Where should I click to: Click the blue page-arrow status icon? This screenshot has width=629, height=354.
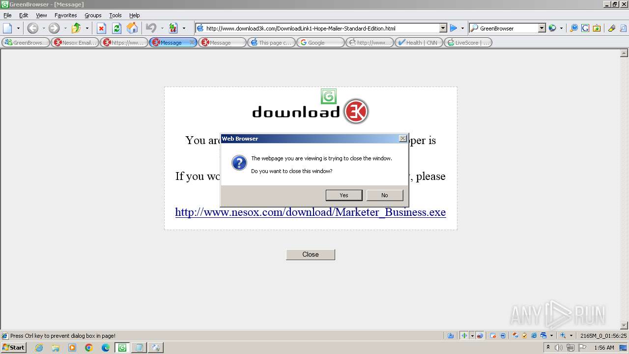(x=503, y=336)
